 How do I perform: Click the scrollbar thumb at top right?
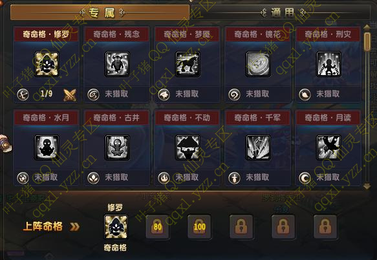(367, 42)
